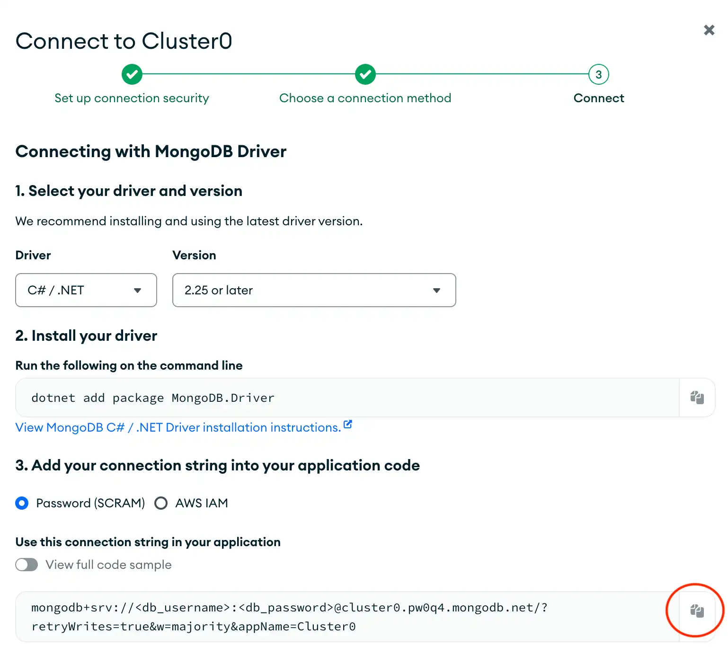Open the Driver selector showing C# / .NET
This screenshot has width=728, height=655.
tap(86, 290)
